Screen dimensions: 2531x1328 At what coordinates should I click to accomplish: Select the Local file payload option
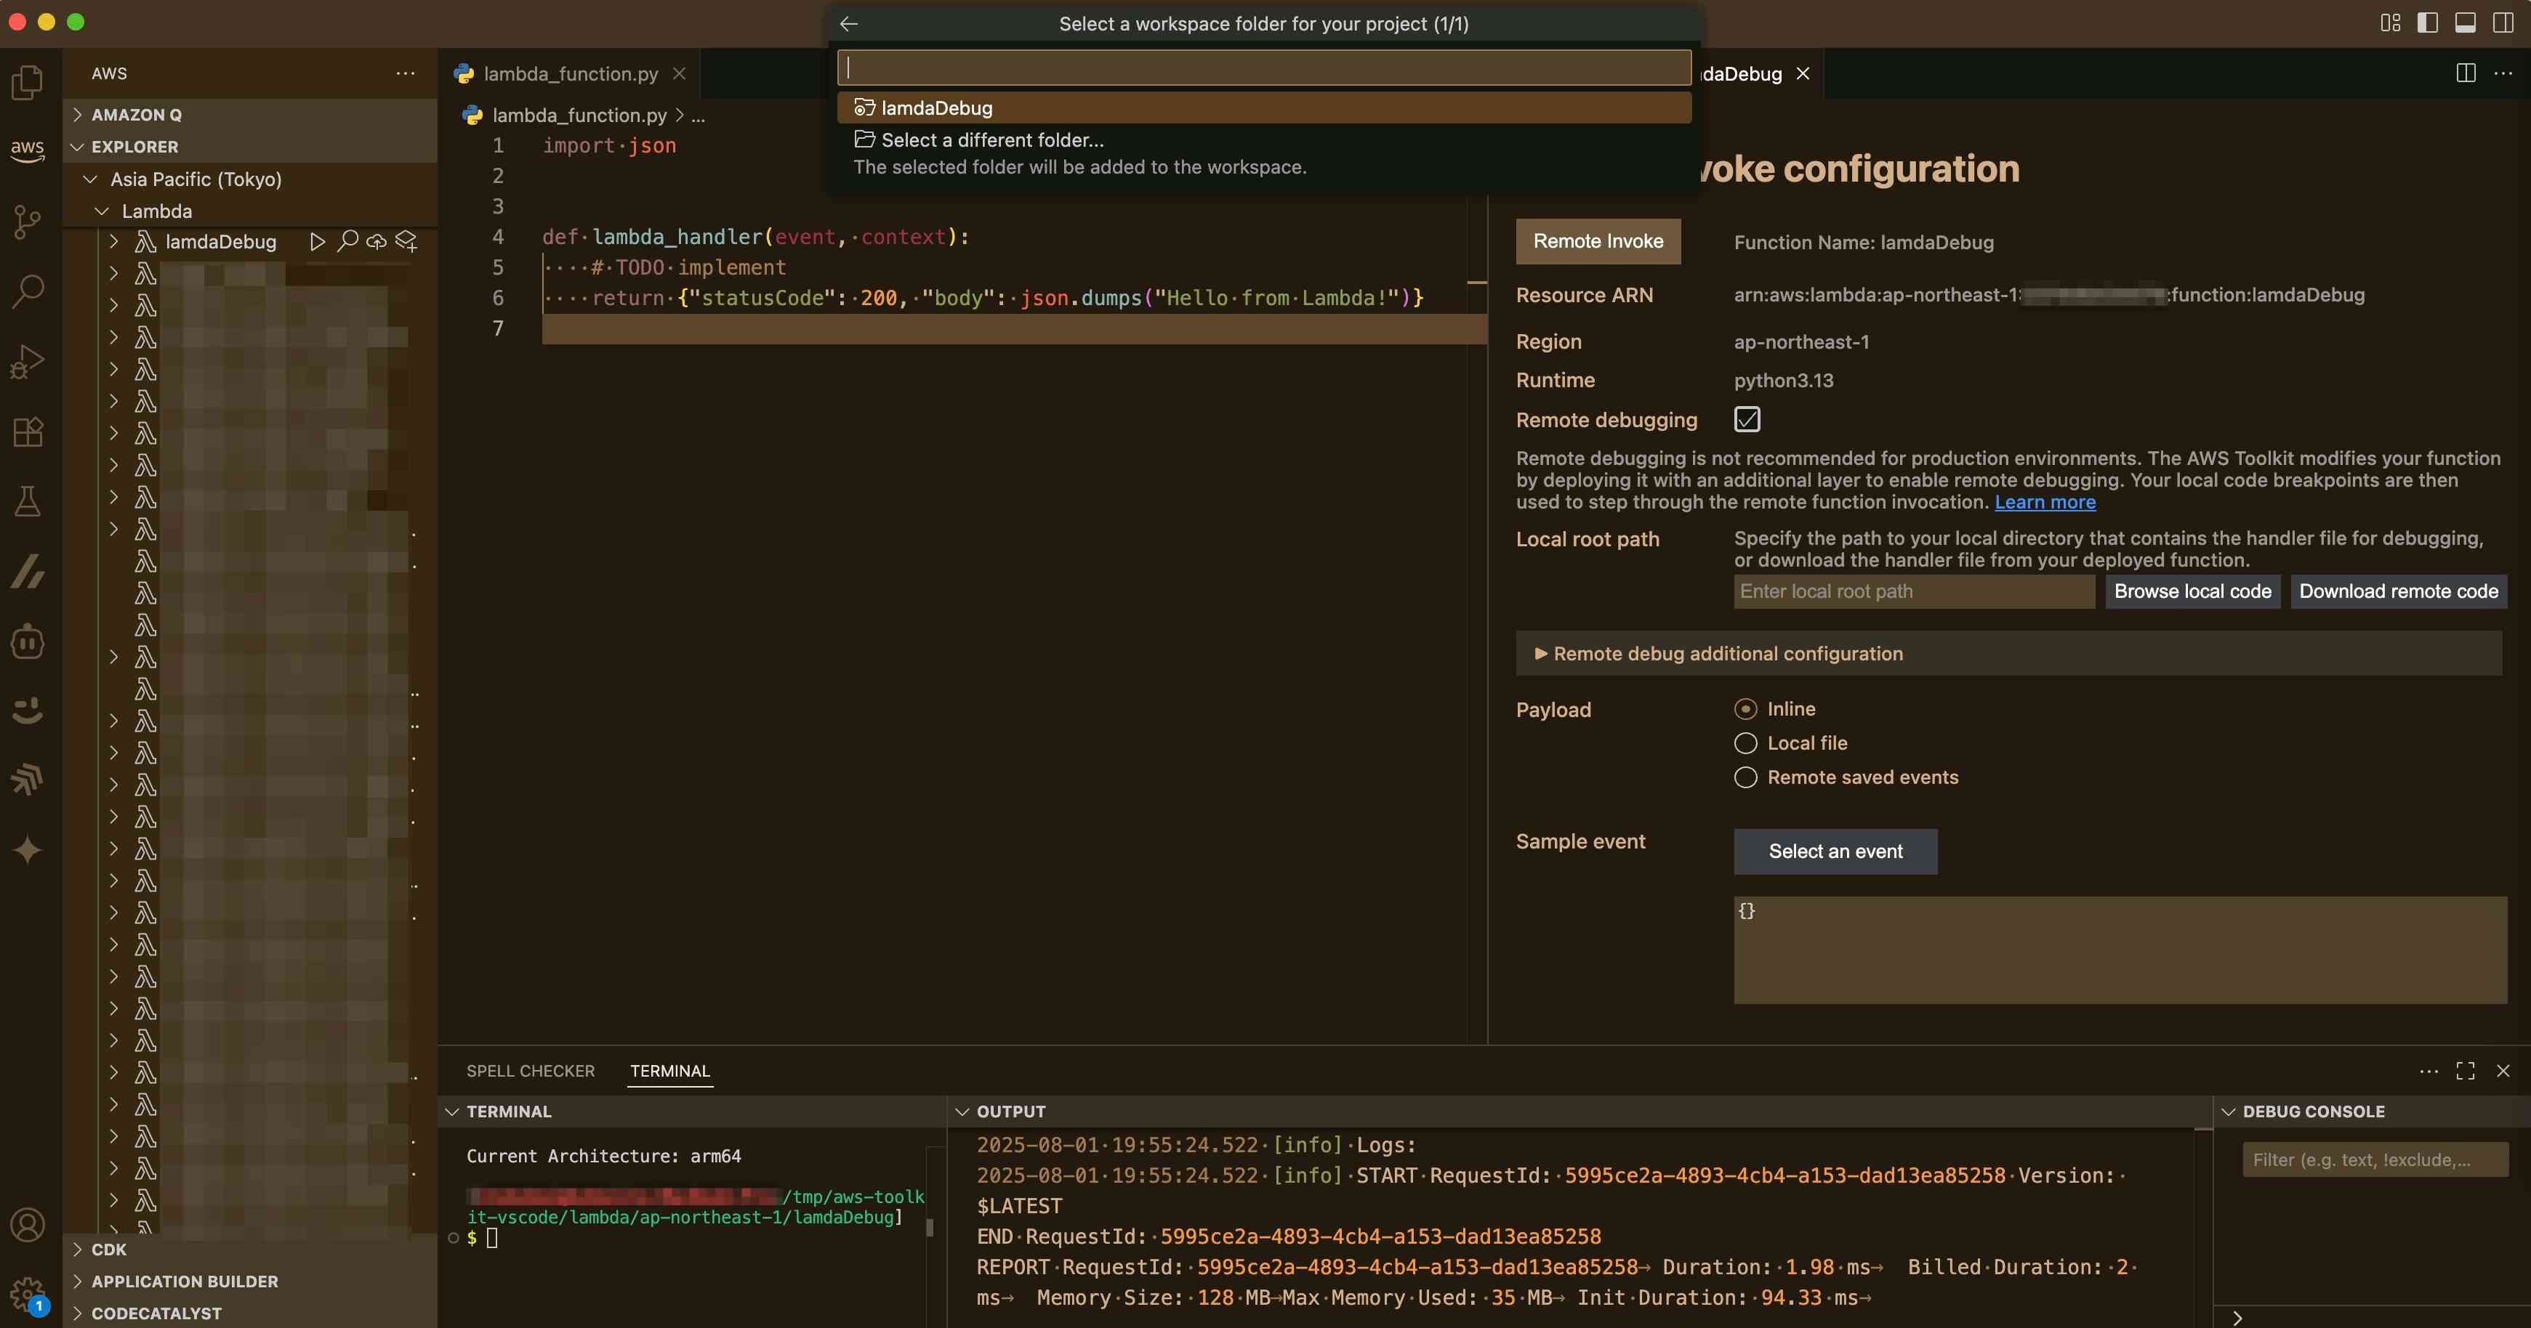[x=1745, y=742]
